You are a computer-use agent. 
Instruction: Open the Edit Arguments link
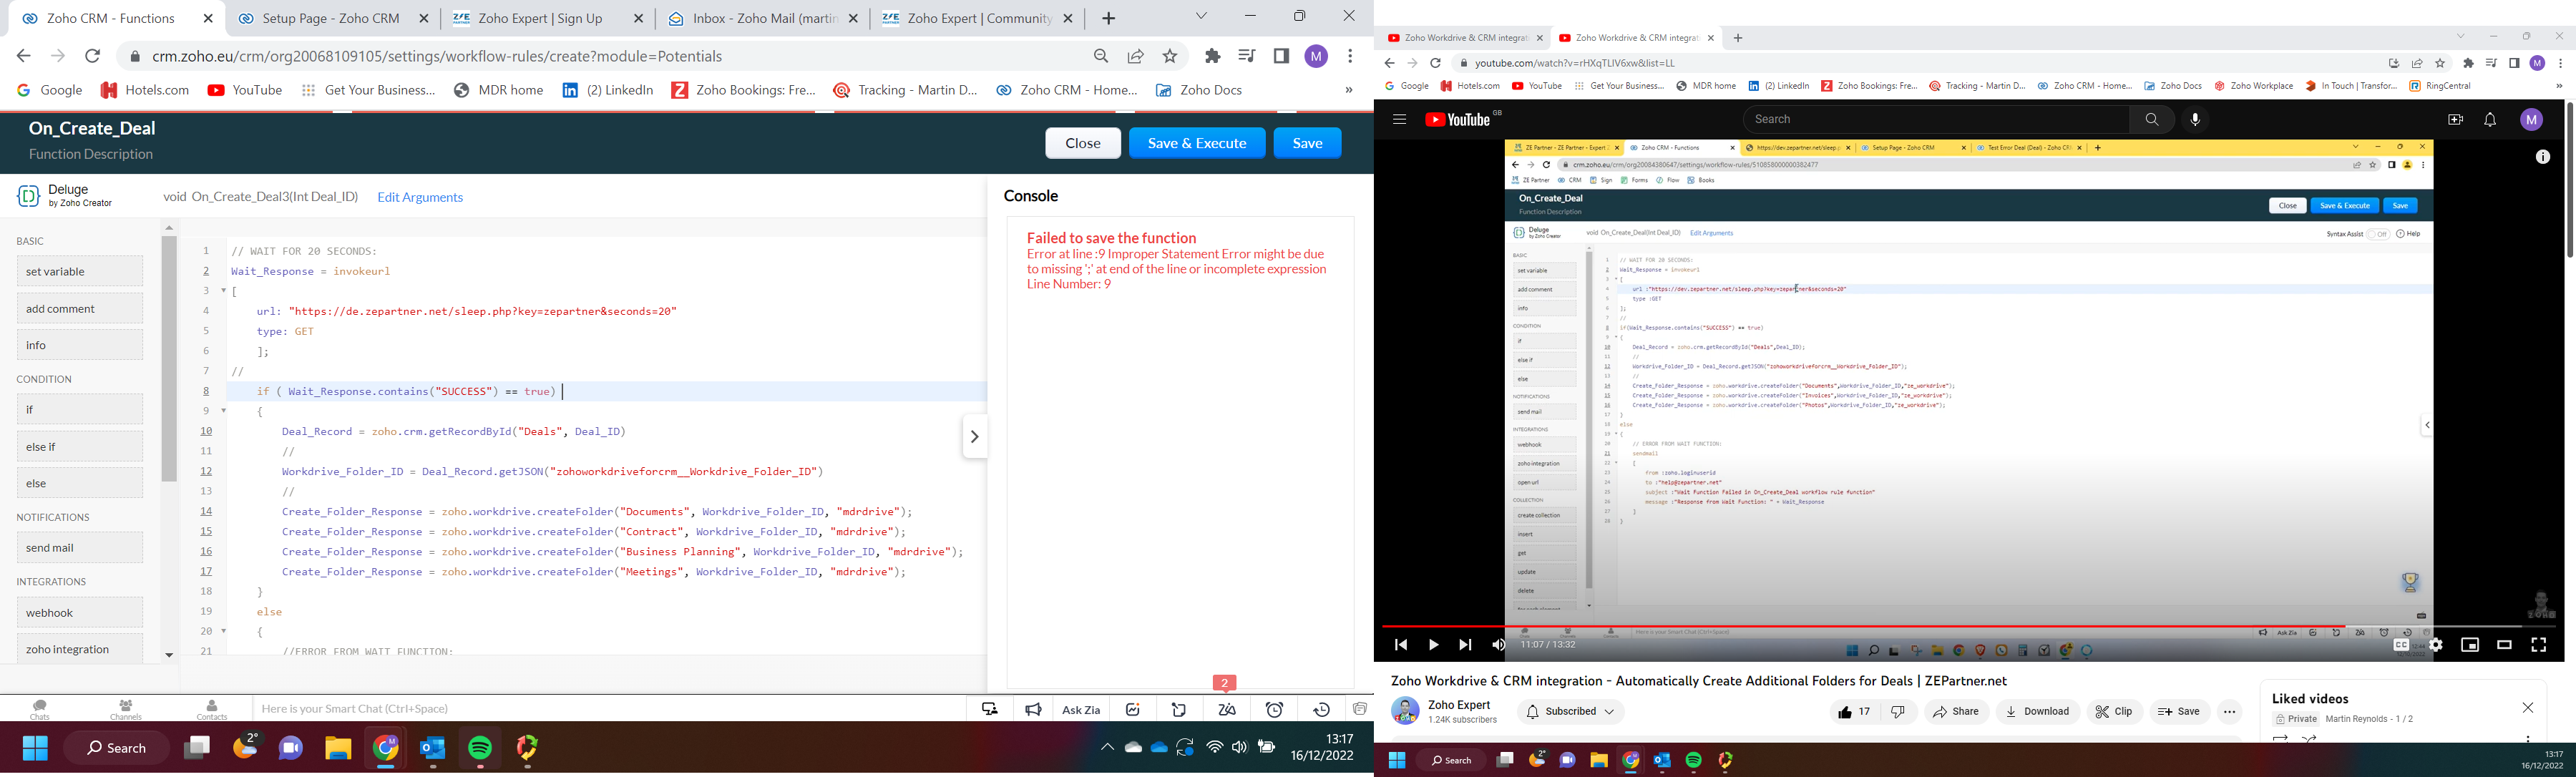click(420, 198)
